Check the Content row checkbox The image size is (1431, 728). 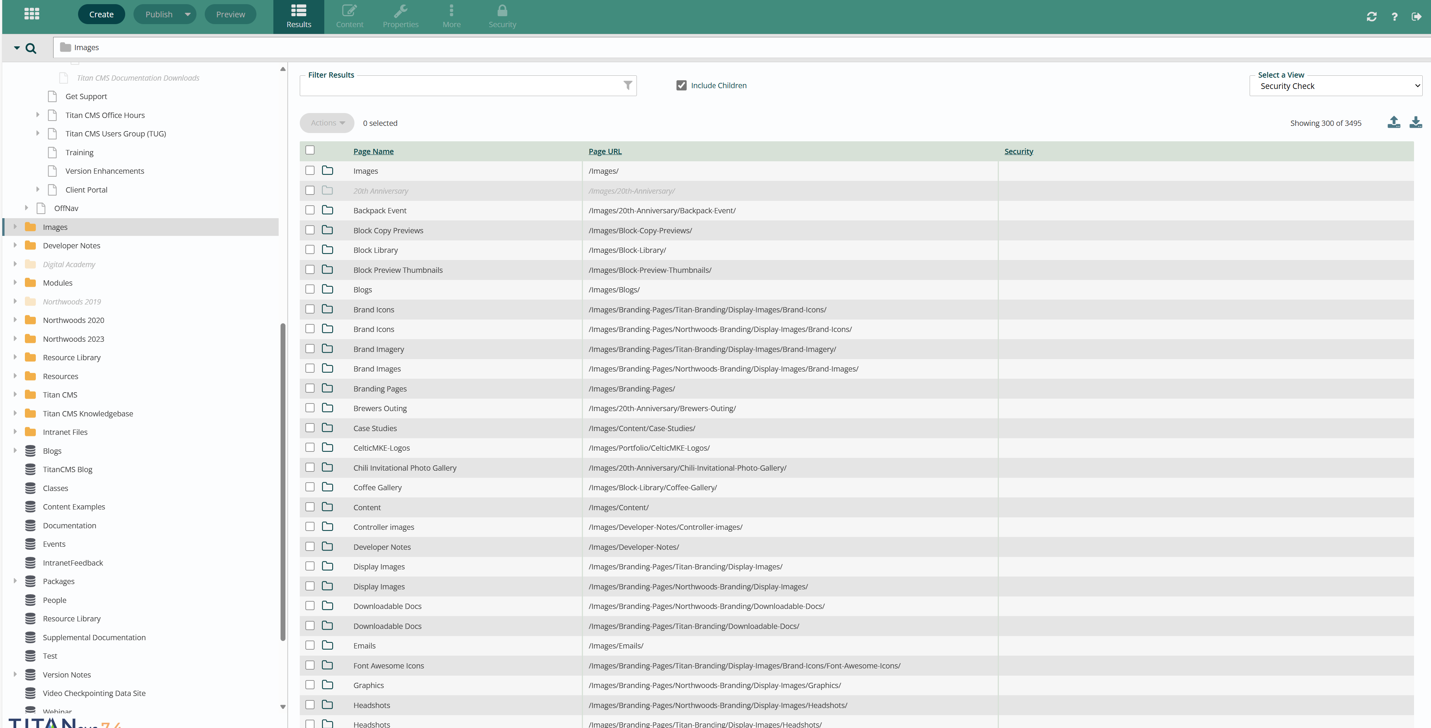pos(310,507)
